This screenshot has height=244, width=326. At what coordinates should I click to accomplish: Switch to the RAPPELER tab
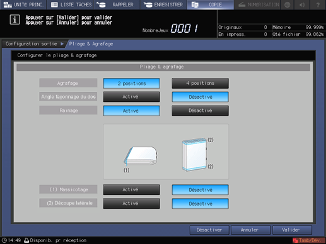coord(117,4)
